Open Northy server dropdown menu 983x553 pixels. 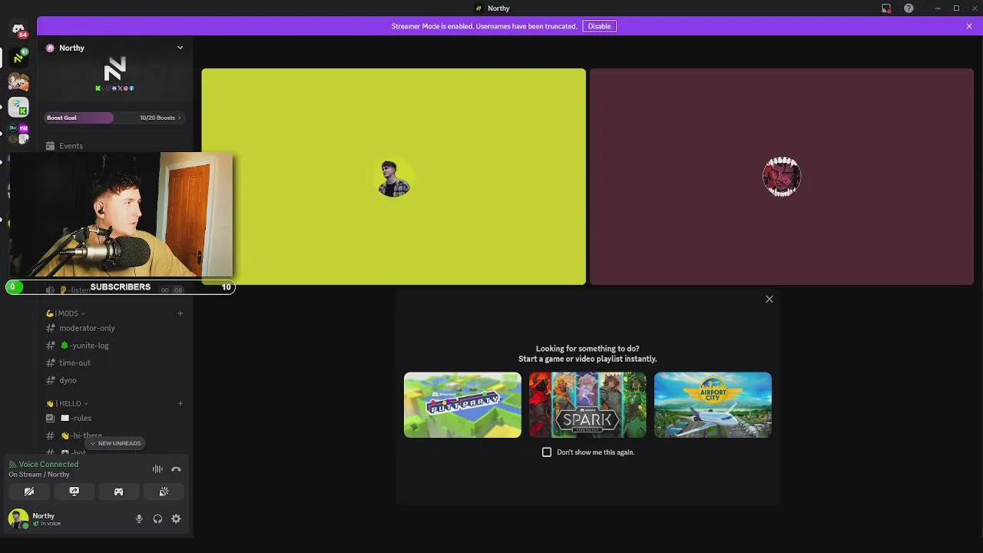pyautogui.click(x=180, y=48)
